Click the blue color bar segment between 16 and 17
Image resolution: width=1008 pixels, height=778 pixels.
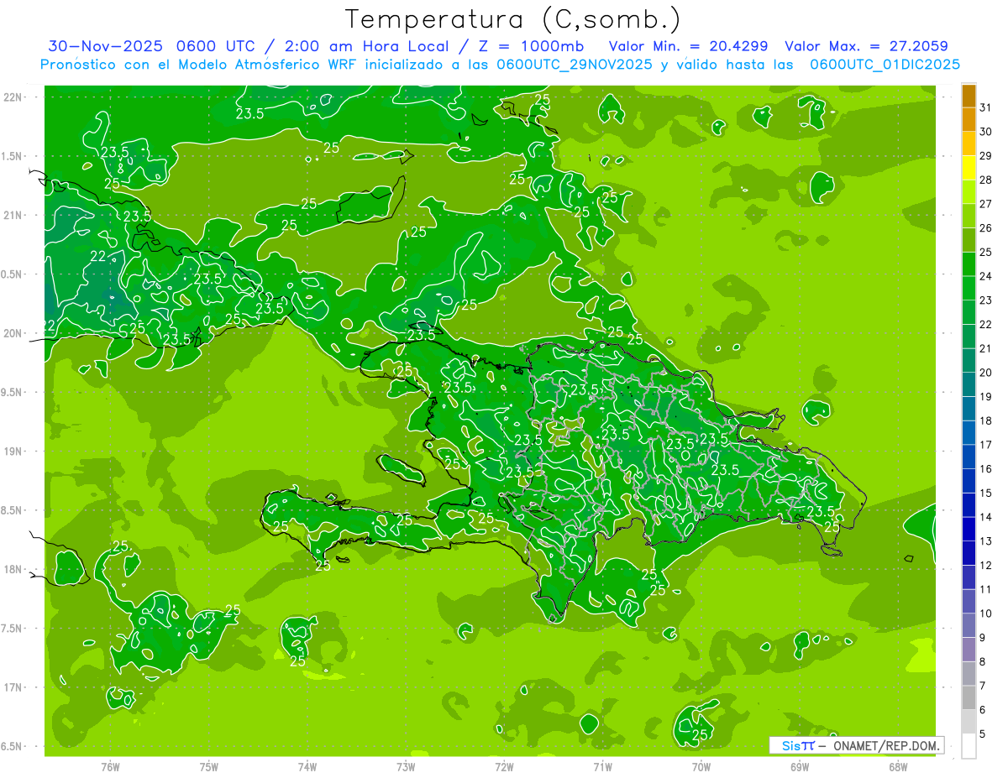click(x=969, y=457)
